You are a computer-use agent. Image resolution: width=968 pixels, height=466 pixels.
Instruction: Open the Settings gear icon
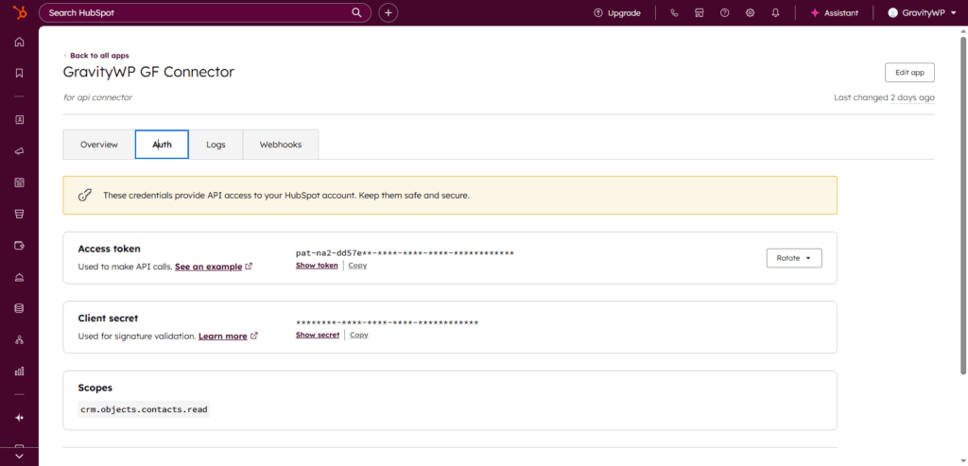(x=750, y=13)
